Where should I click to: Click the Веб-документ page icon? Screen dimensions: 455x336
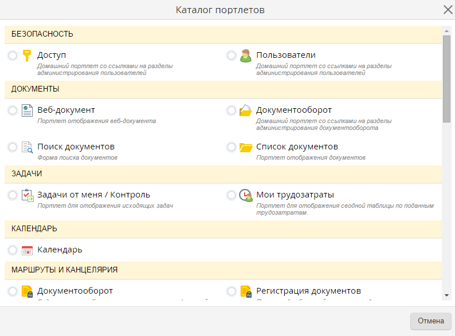[x=27, y=110]
